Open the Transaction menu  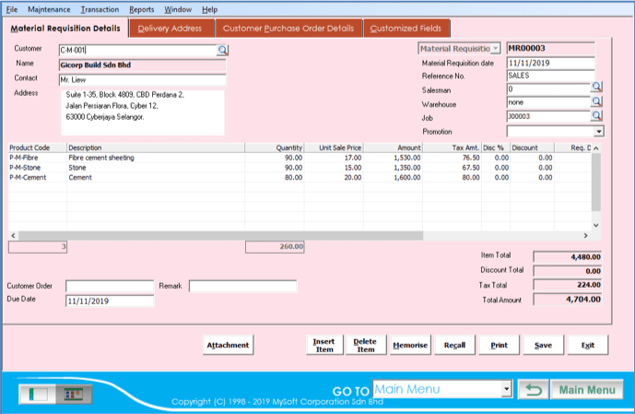pyautogui.click(x=100, y=9)
